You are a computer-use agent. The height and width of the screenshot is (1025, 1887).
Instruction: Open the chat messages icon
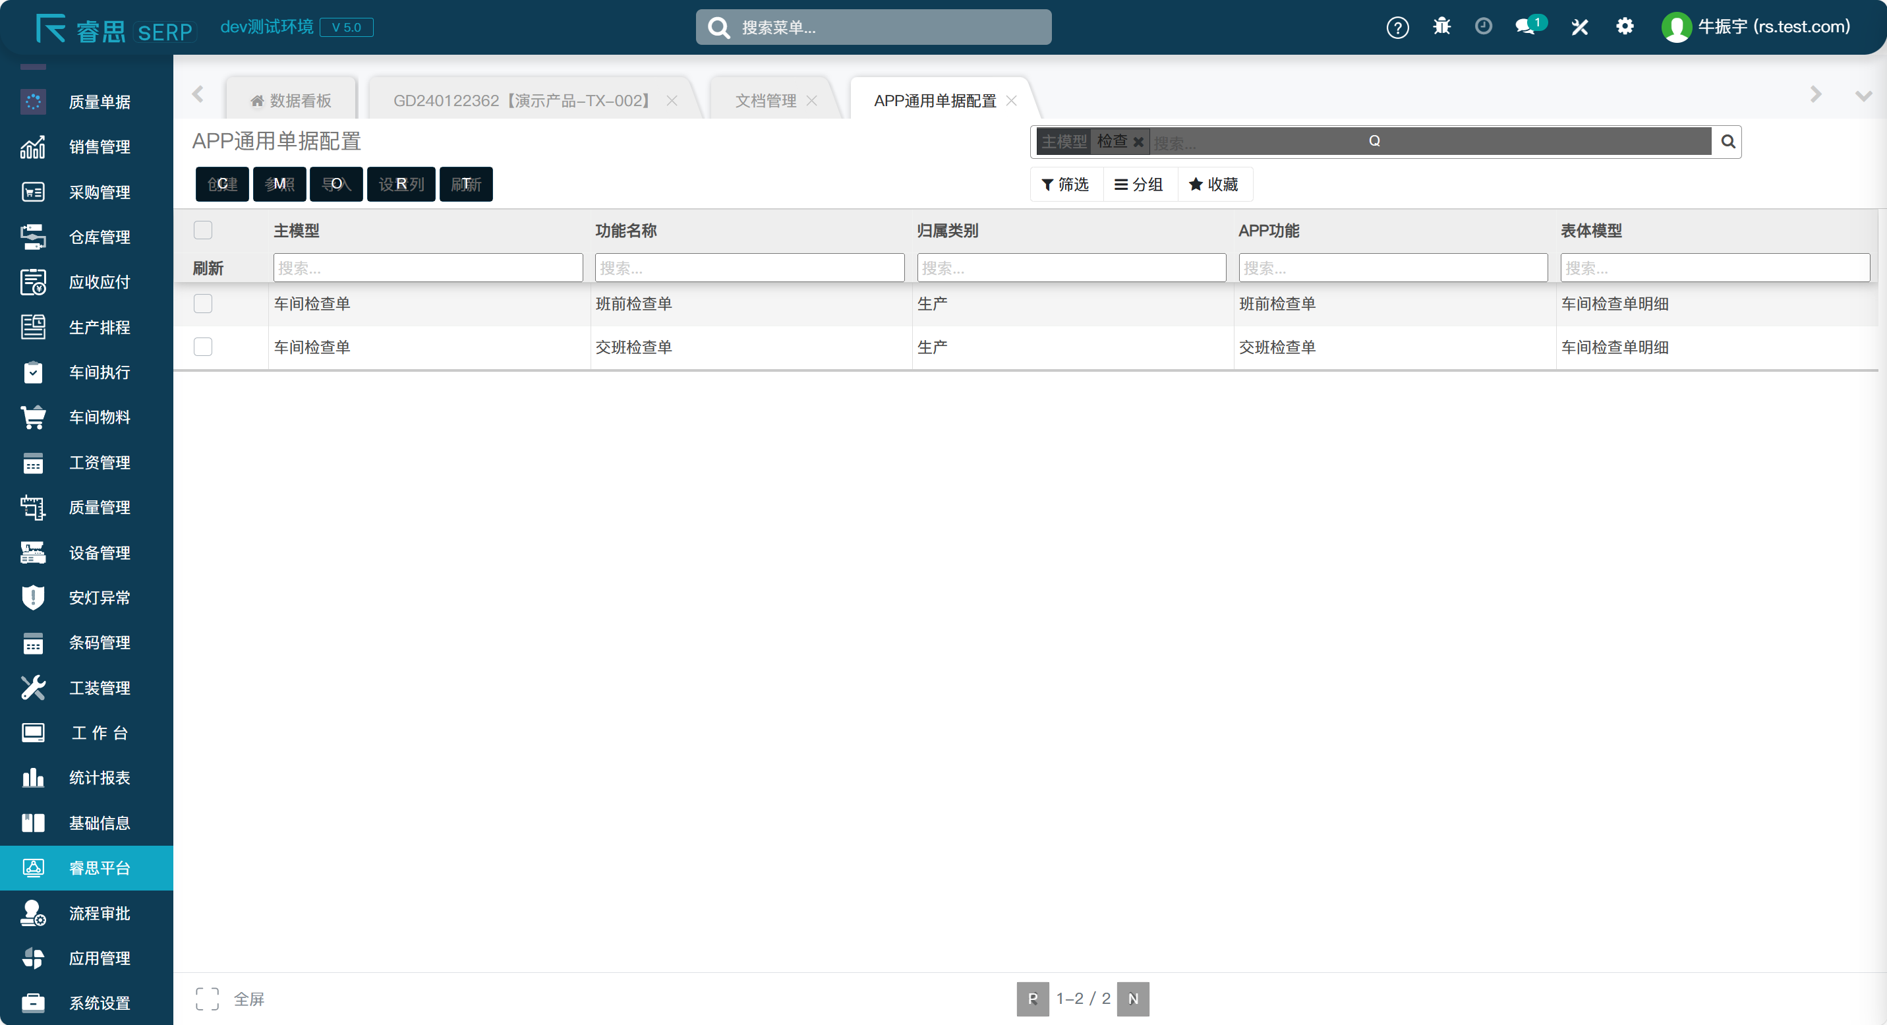1526,27
